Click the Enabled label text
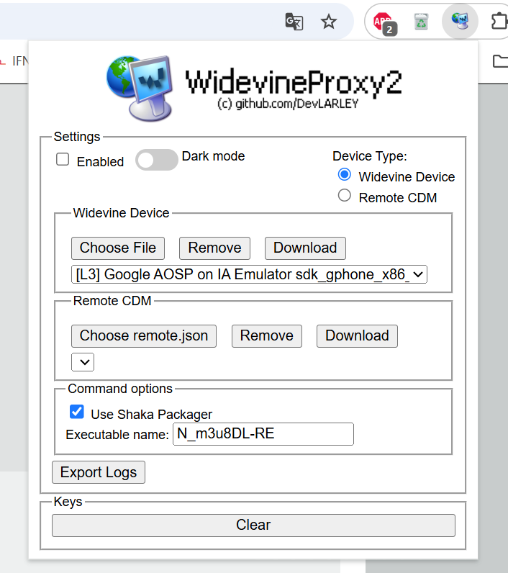 tap(101, 162)
